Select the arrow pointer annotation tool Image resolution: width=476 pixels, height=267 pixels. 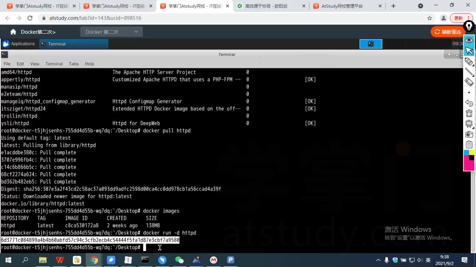pyautogui.click(x=469, y=51)
